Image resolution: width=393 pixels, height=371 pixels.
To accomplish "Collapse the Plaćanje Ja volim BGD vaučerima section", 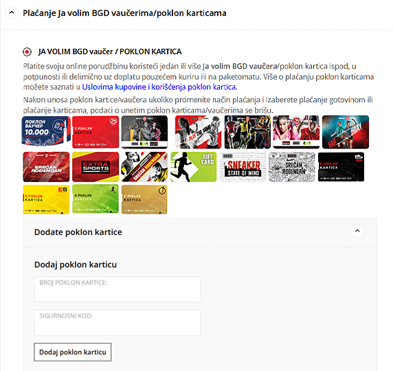I will pyautogui.click(x=12, y=12).
